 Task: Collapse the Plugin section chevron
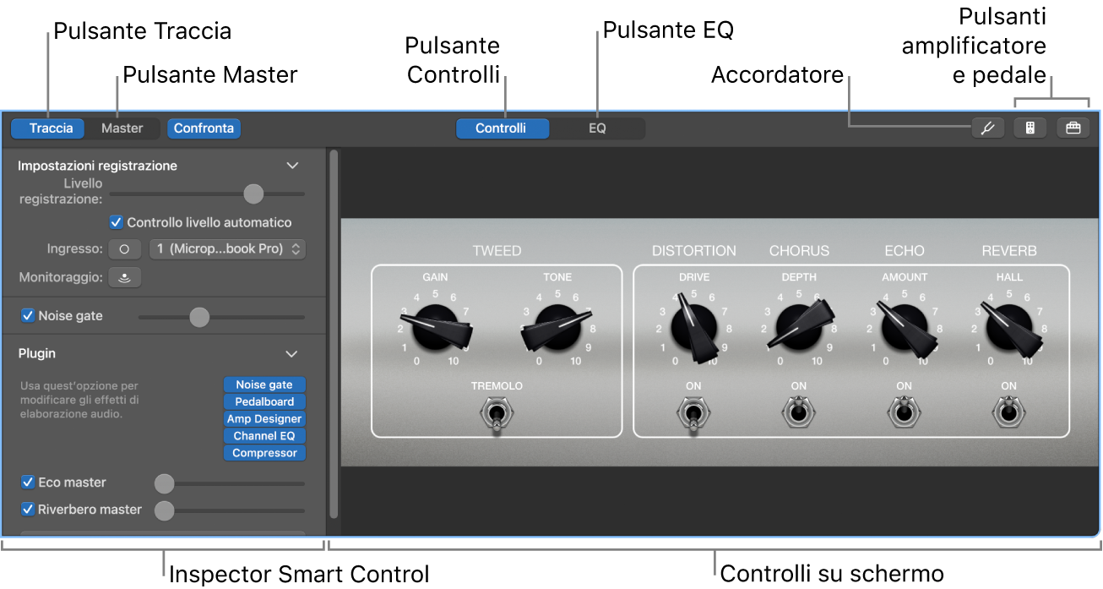[291, 353]
